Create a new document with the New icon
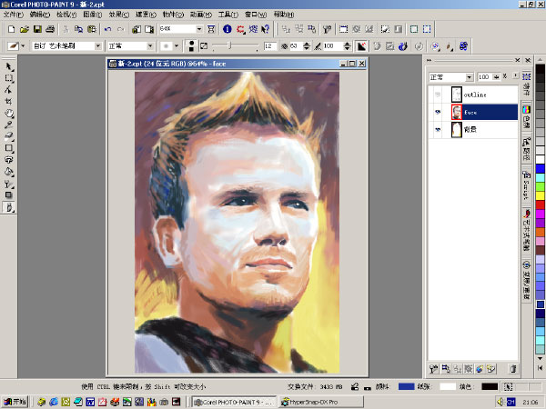Viewport: 546px width, 409px height. [x=11, y=29]
